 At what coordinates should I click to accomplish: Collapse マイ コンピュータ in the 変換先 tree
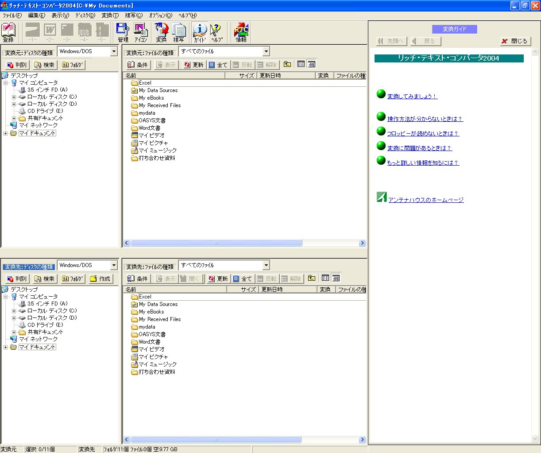click(x=6, y=297)
